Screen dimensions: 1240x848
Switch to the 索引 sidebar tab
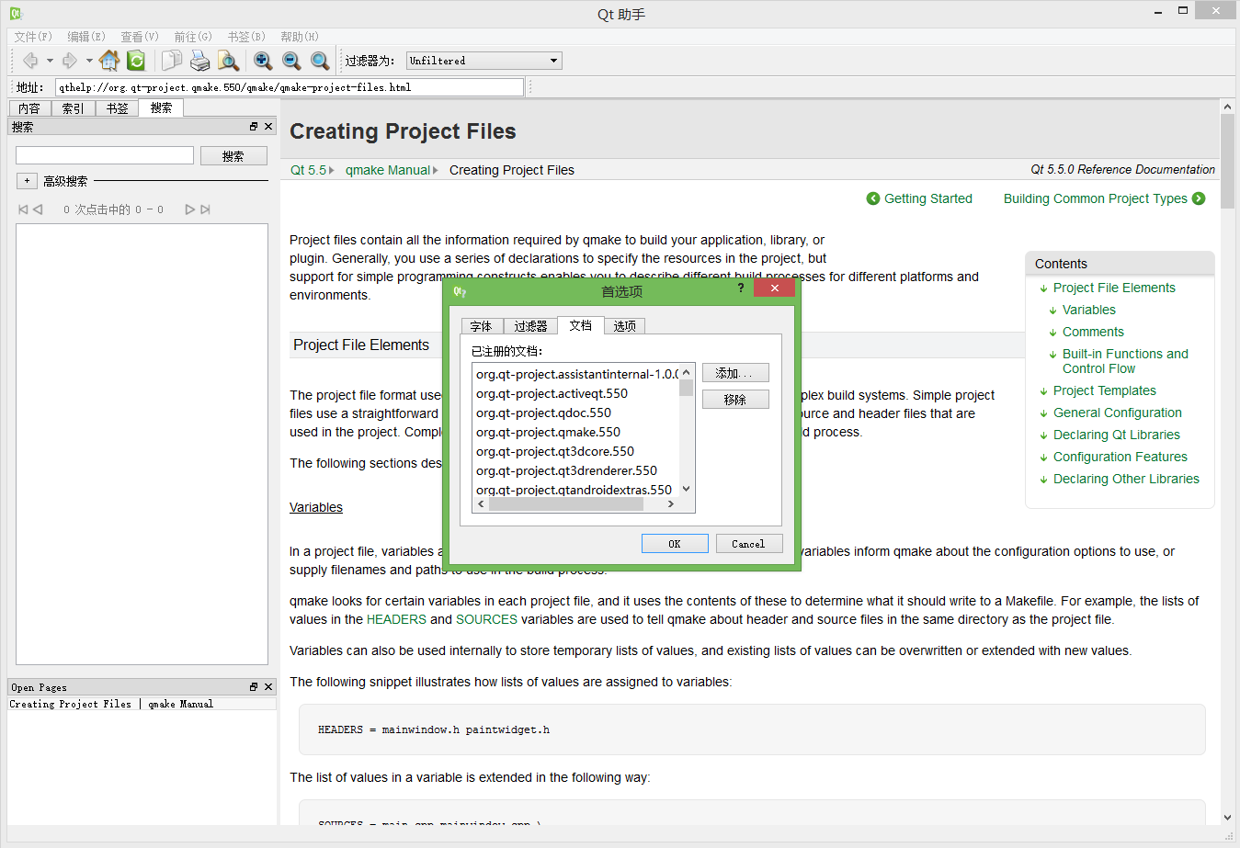[74, 108]
